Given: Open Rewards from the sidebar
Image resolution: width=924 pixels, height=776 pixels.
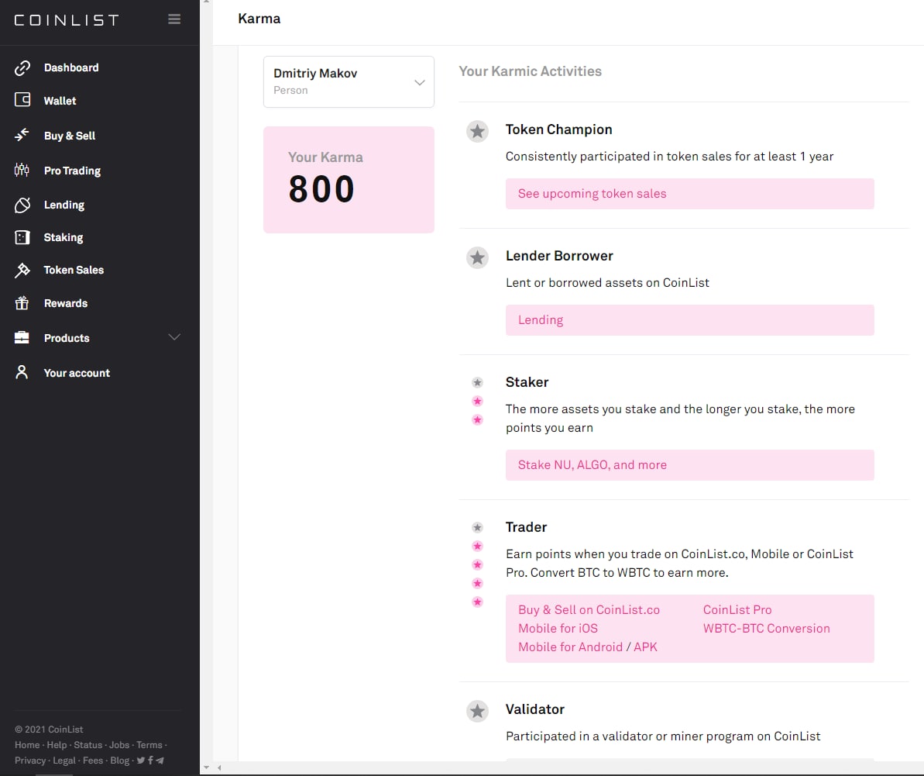Looking at the screenshot, I should coord(65,303).
